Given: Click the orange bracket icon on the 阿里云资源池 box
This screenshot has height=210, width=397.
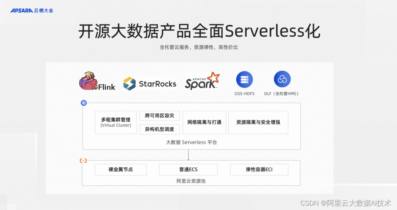Looking at the screenshot, I should point(83,161).
